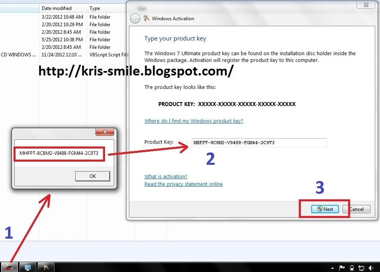380x272 pixels.
Task: Click the 11/24/2012 12:10 date cell
Action: pyautogui.click(x=62, y=55)
